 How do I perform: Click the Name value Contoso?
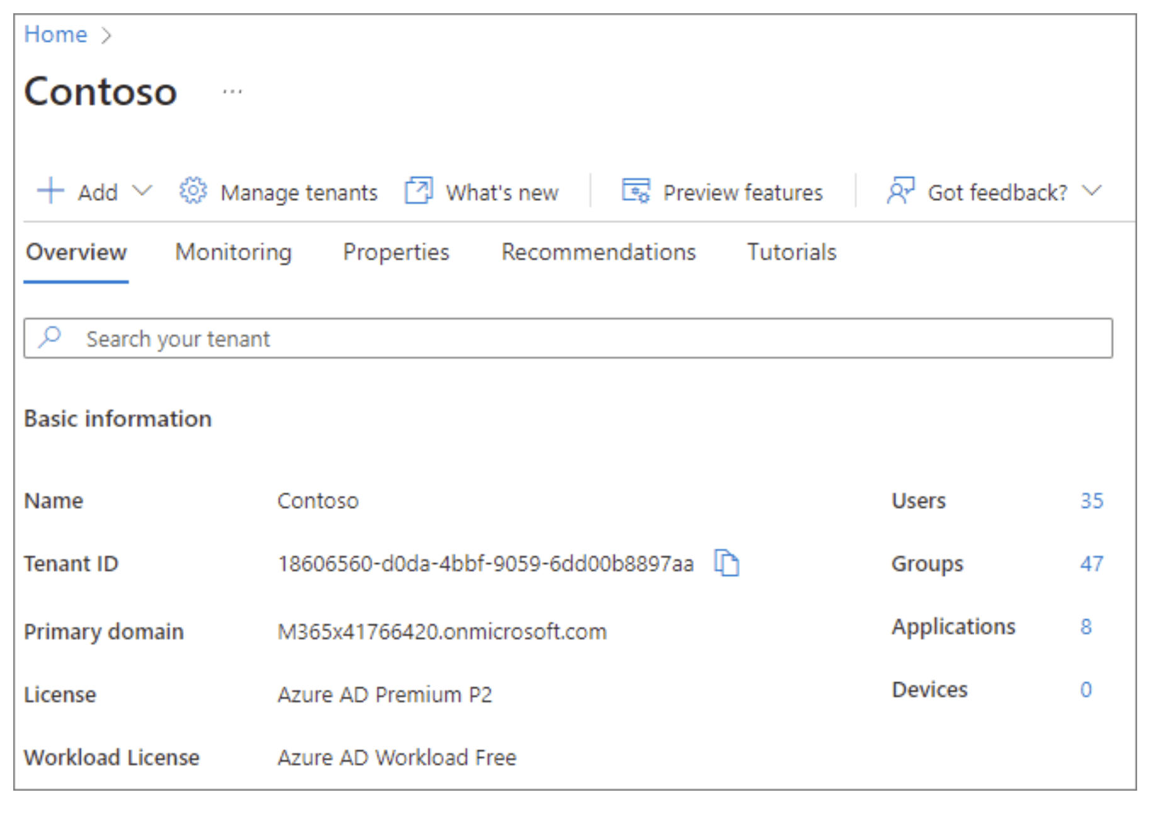(x=318, y=501)
